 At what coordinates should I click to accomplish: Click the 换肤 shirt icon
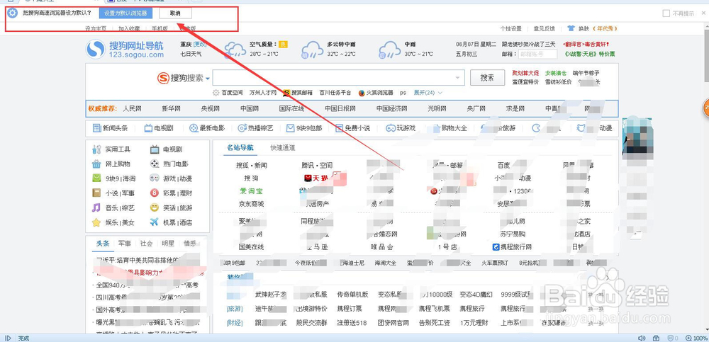pos(571,28)
